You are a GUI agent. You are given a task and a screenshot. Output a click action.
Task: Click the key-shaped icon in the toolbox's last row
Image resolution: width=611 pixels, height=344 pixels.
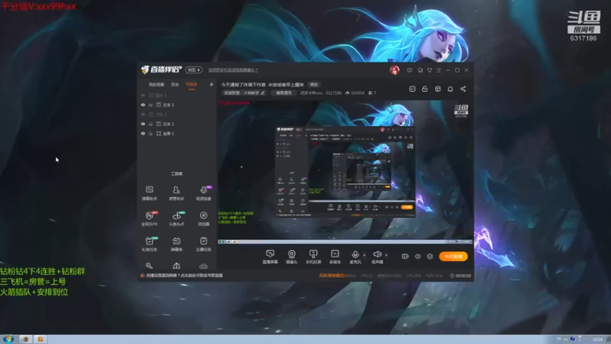click(149, 265)
